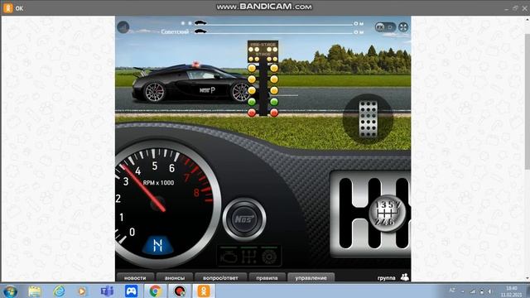Open the анонсы tab
The width and height of the screenshot is (530, 298).
[x=175, y=278]
